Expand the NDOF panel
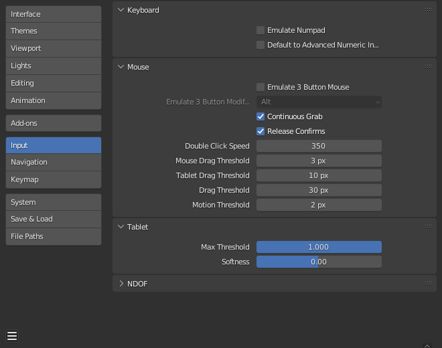 [x=121, y=284]
